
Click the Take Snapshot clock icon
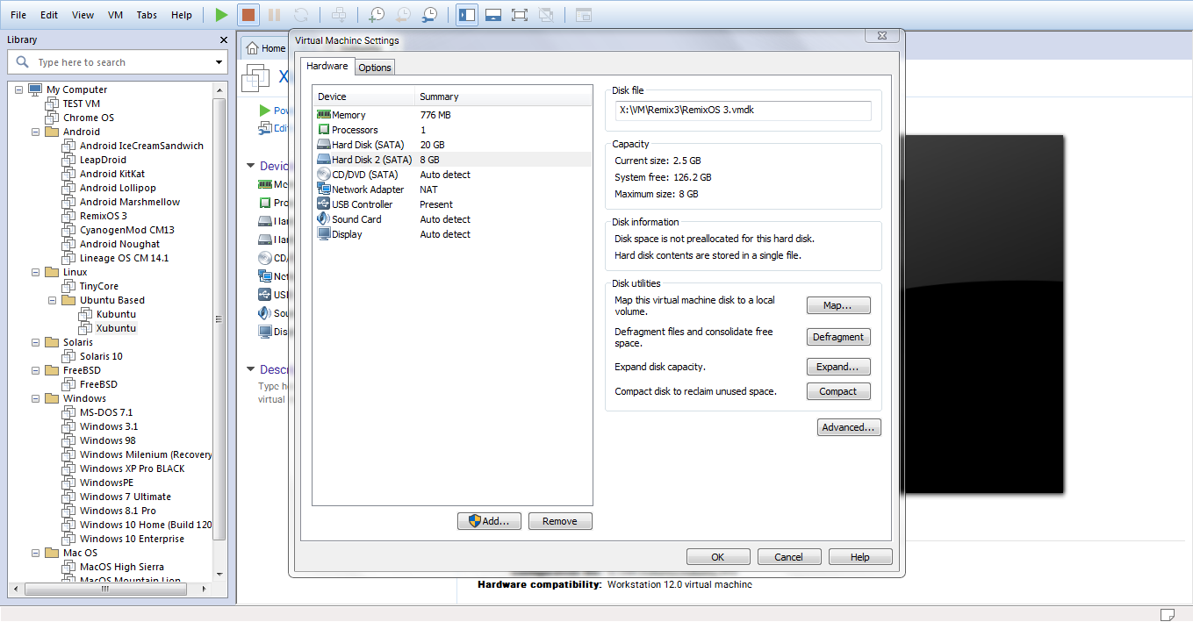pos(376,15)
